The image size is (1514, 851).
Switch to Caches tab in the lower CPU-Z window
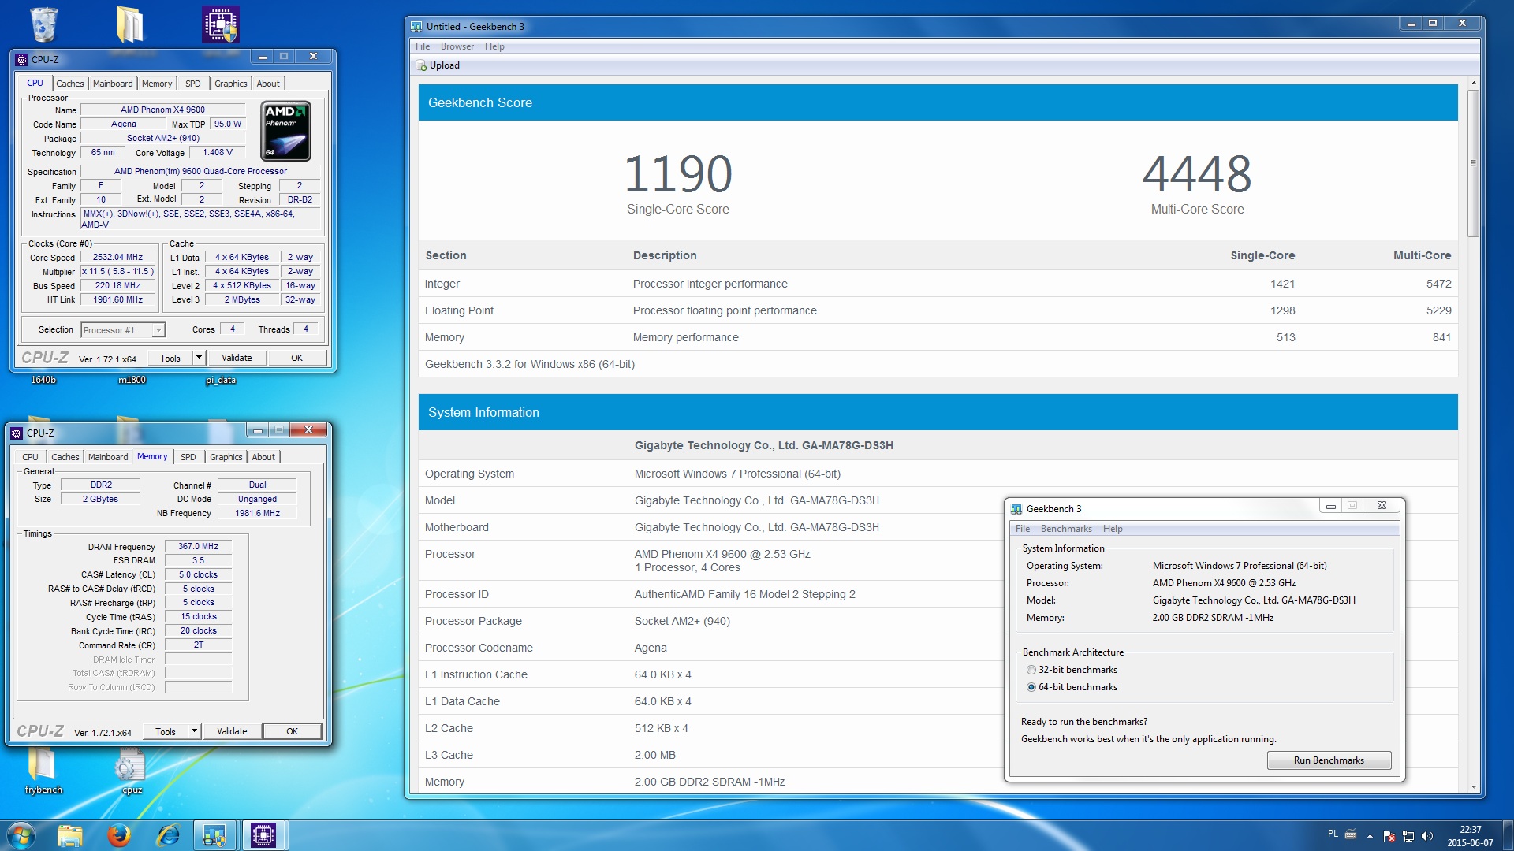tap(65, 457)
